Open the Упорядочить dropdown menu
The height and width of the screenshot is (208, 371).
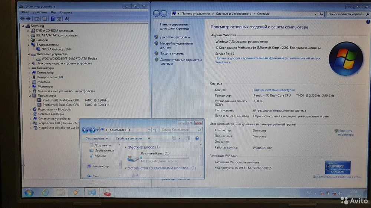point(97,138)
